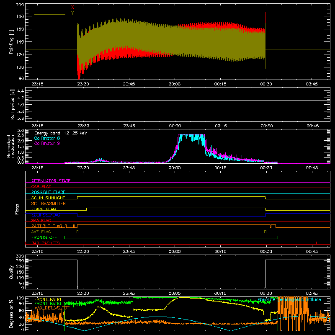Click the Absolute geomagnetic latitude label
335x335 pixels.
289,299
